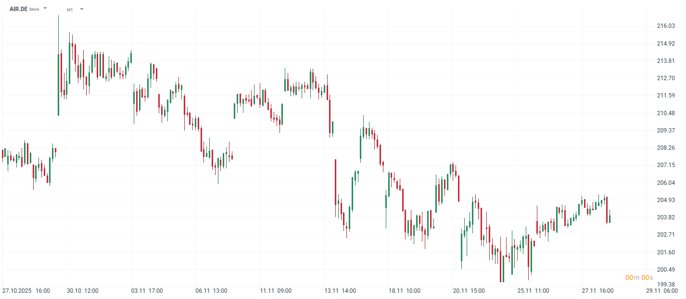Click the AIR.DE symbol name
The width and height of the screenshot is (686, 299).
pyautogui.click(x=19, y=9)
